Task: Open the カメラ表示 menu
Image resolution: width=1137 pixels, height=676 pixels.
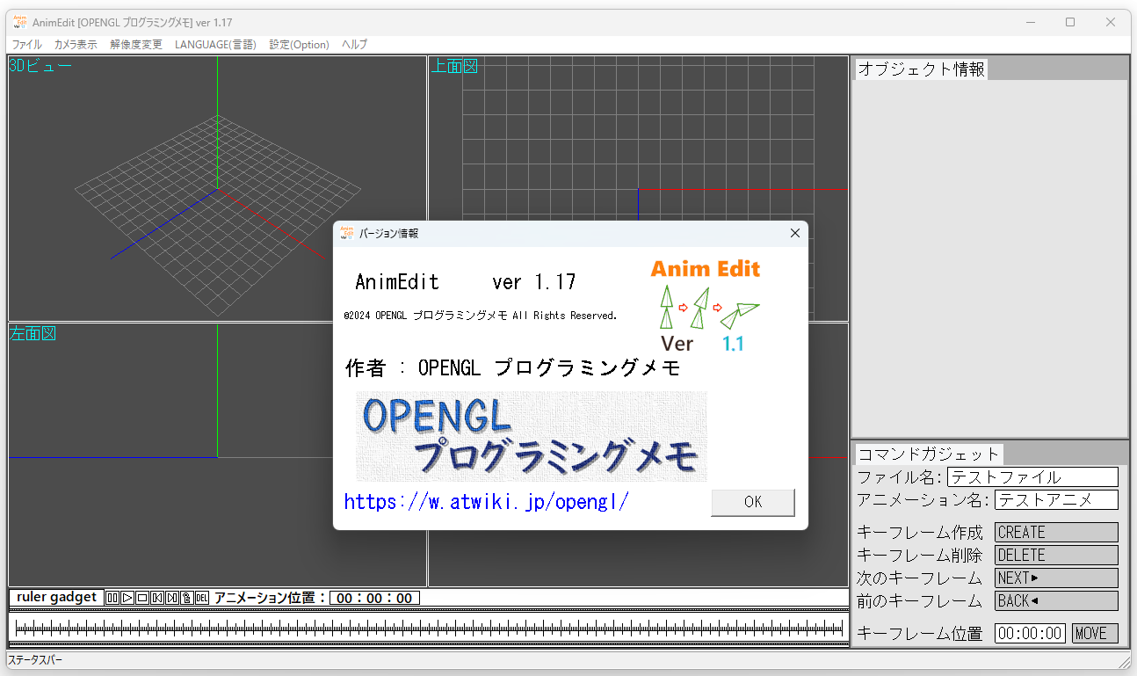Action: coord(76,44)
